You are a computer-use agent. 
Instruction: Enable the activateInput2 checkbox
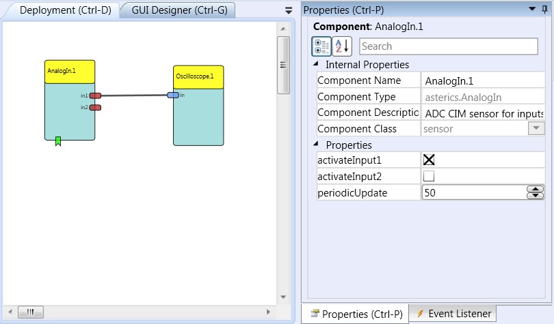pyautogui.click(x=429, y=176)
